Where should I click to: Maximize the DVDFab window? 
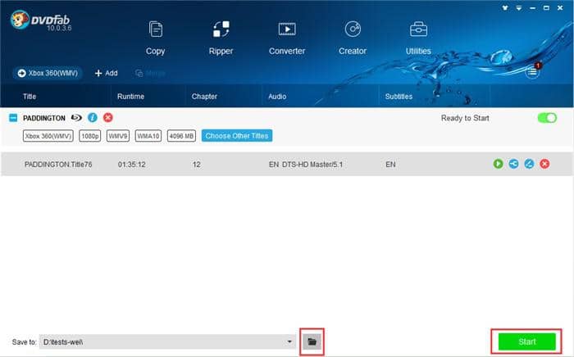546,7
